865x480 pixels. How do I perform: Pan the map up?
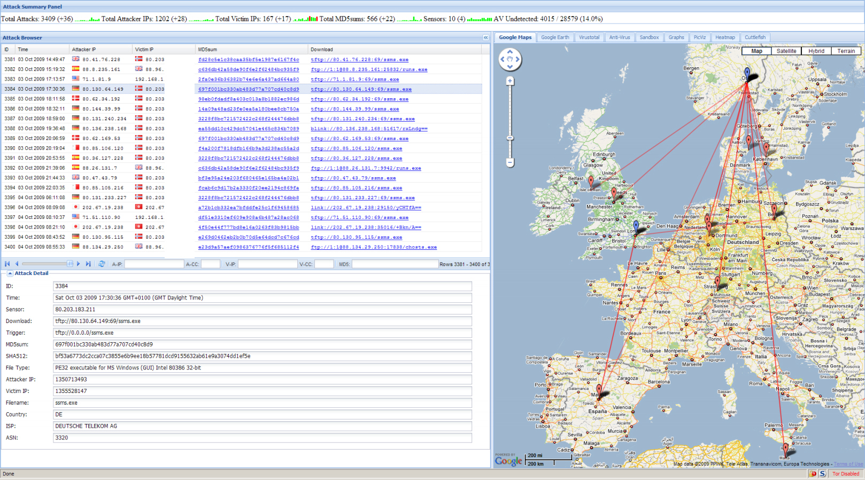510,52
